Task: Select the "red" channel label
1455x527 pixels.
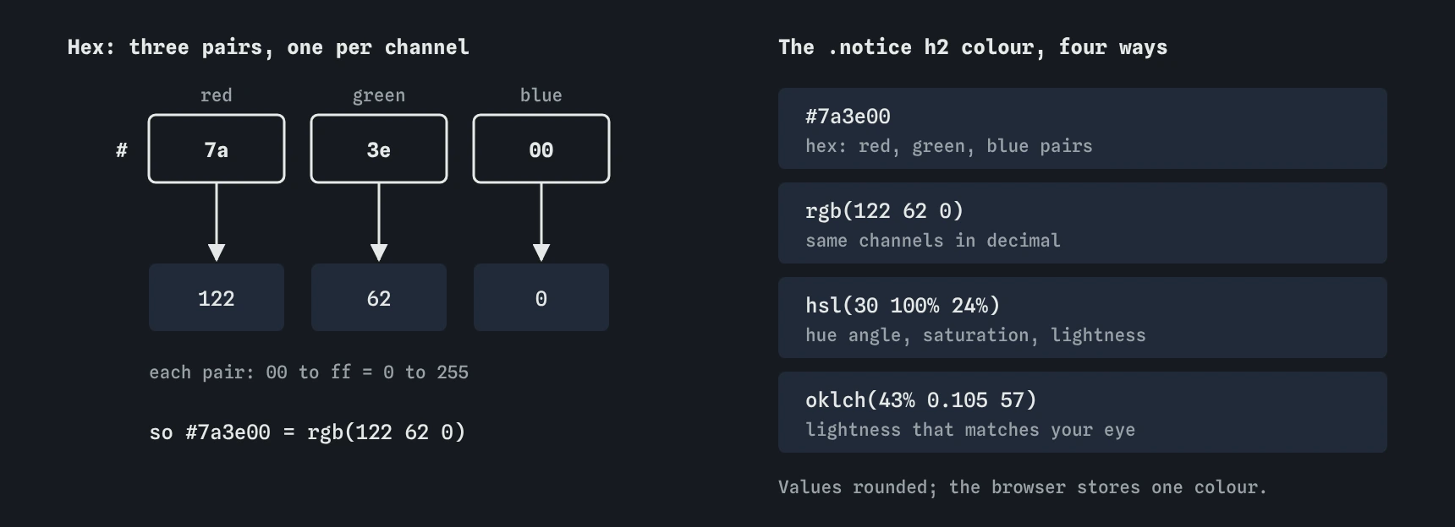Action: pos(217,95)
